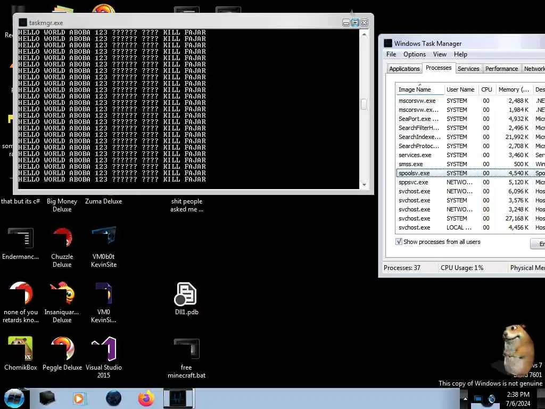This screenshot has height=409, width=545.
Task: Open the clock showing 2:38 PM
Action: [518, 399]
